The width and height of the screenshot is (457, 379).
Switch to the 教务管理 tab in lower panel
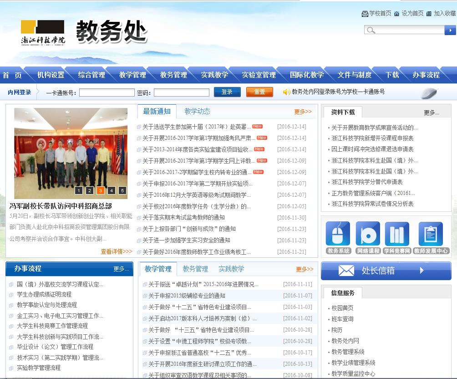click(195, 269)
